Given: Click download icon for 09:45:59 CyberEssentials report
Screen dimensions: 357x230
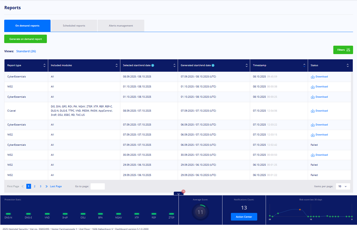Looking at the screenshot, I should (313, 77).
